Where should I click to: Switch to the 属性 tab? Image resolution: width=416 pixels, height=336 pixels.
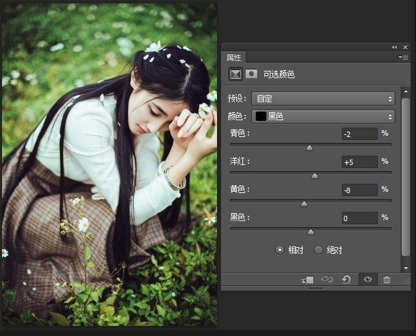(x=234, y=57)
